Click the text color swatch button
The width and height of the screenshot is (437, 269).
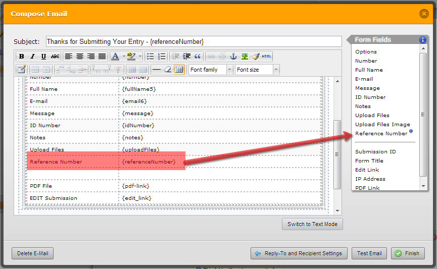(115, 57)
